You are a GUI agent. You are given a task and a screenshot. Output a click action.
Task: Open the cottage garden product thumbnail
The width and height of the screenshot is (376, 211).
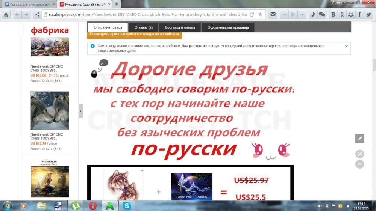pos(50,47)
